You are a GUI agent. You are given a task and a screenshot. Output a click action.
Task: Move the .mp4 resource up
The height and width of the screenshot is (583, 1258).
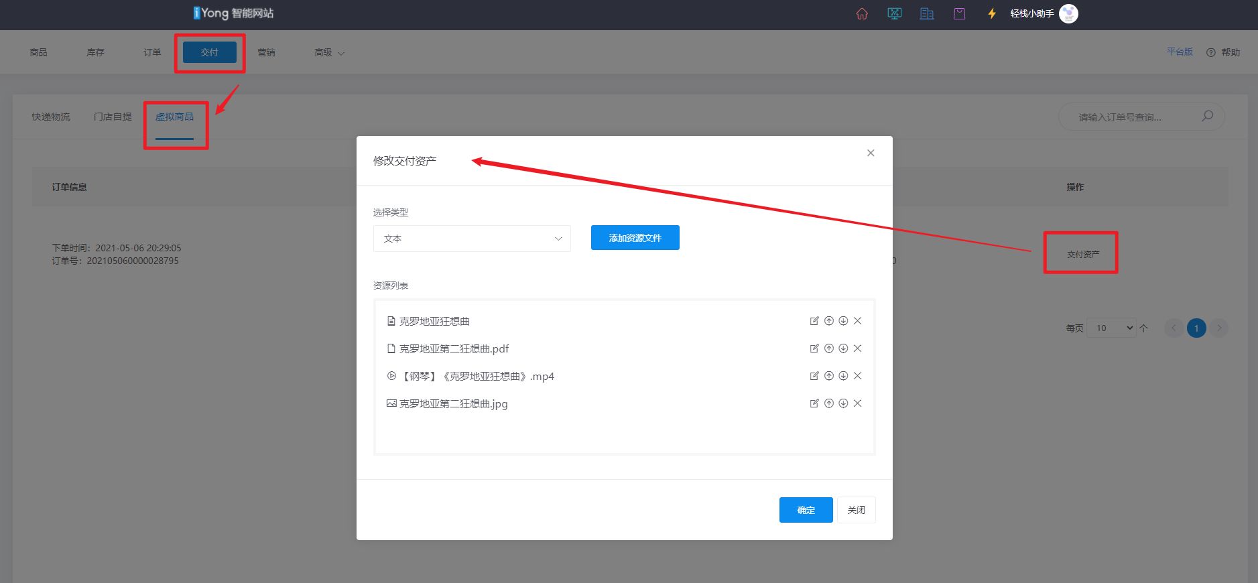pyautogui.click(x=829, y=376)
